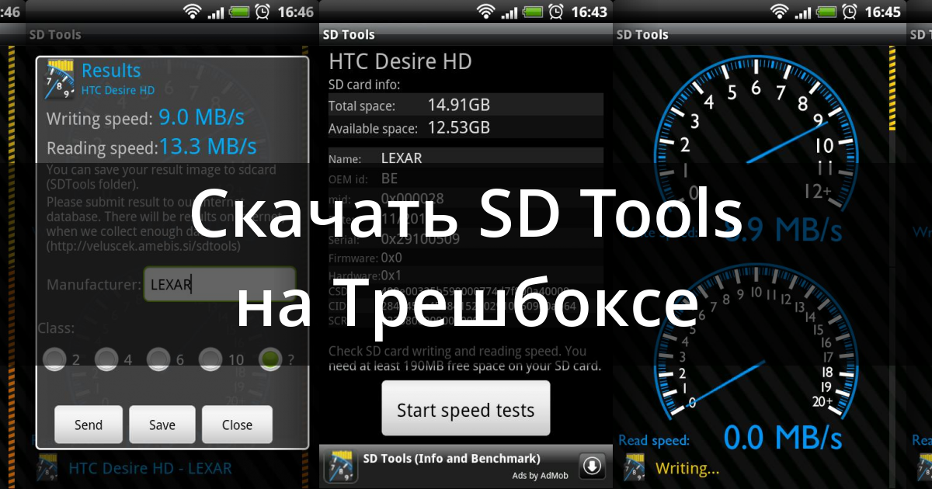Select class 4 radio button
This screenshot has height=489, width=932.
pyautogui.click(x=106, y=359)
